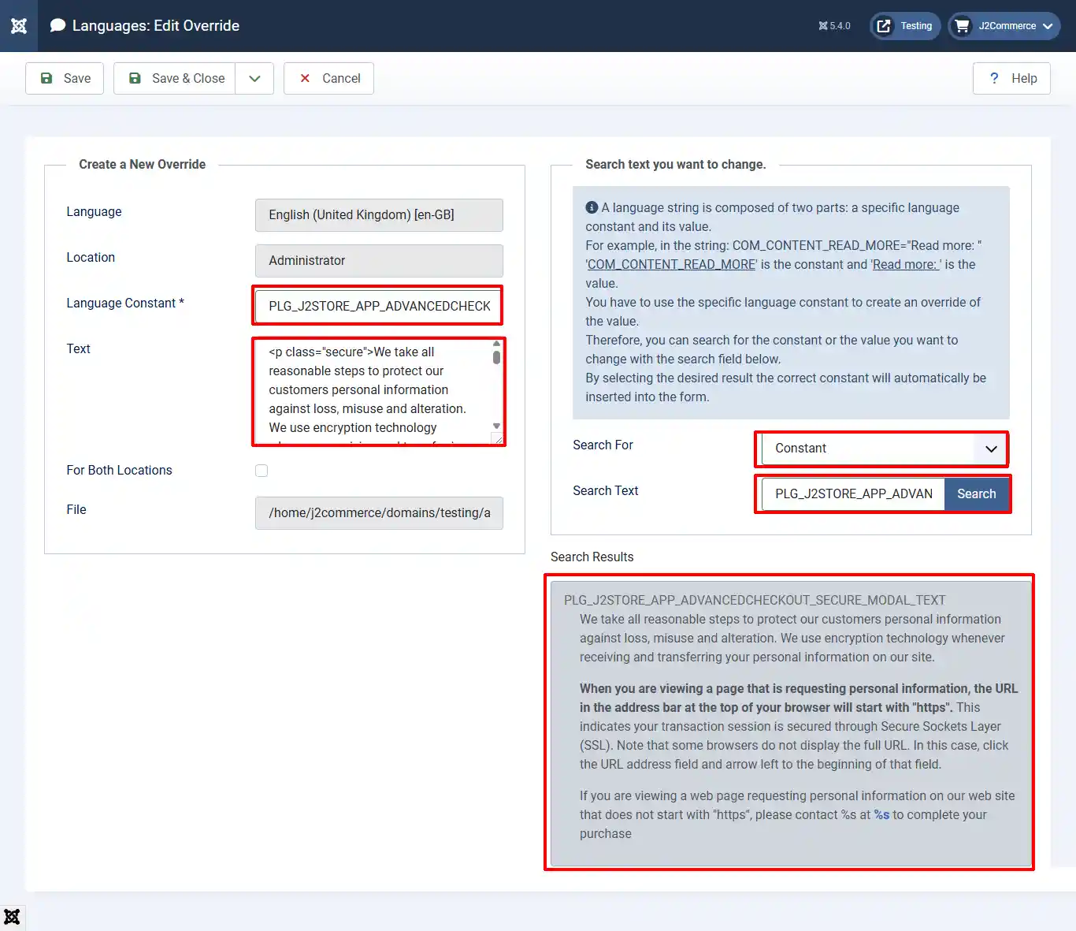Click the speech bubble icon beside Languages title
Viewport: 1076px width, 931px height.
[58, 25]
